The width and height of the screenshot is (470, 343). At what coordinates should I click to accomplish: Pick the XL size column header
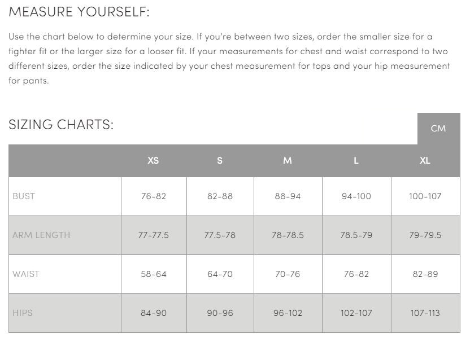(x=425, y=161)
